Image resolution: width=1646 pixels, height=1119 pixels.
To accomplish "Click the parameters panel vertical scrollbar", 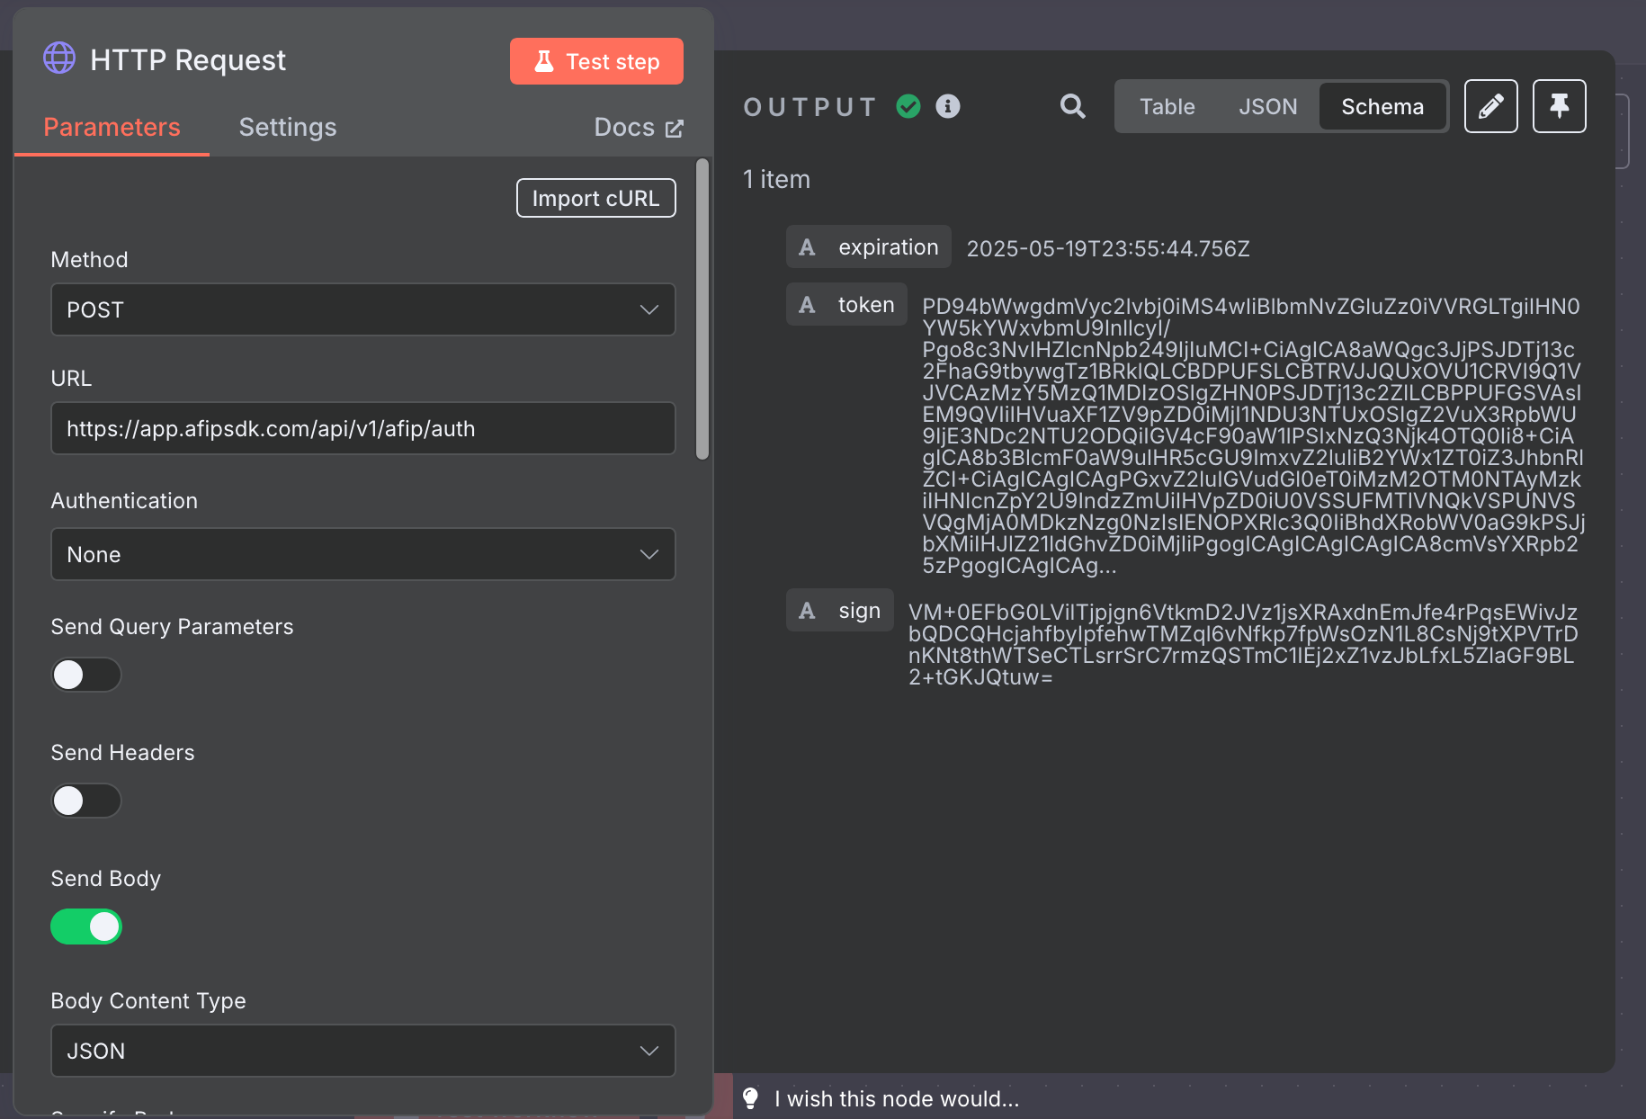I will (x=702, y=310).
